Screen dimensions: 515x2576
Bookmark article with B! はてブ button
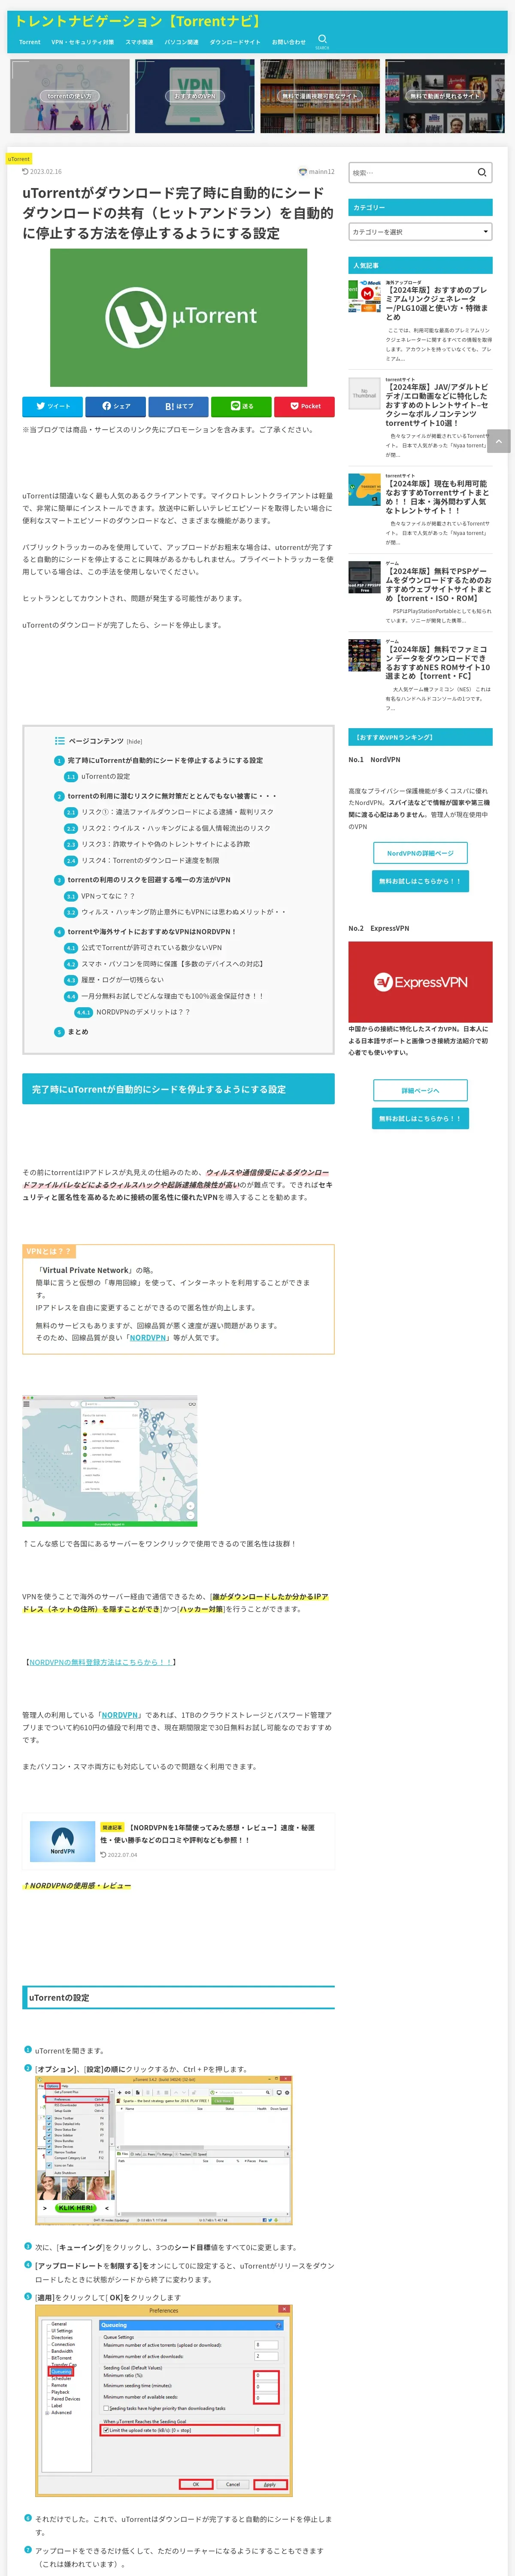coord(179,406)
